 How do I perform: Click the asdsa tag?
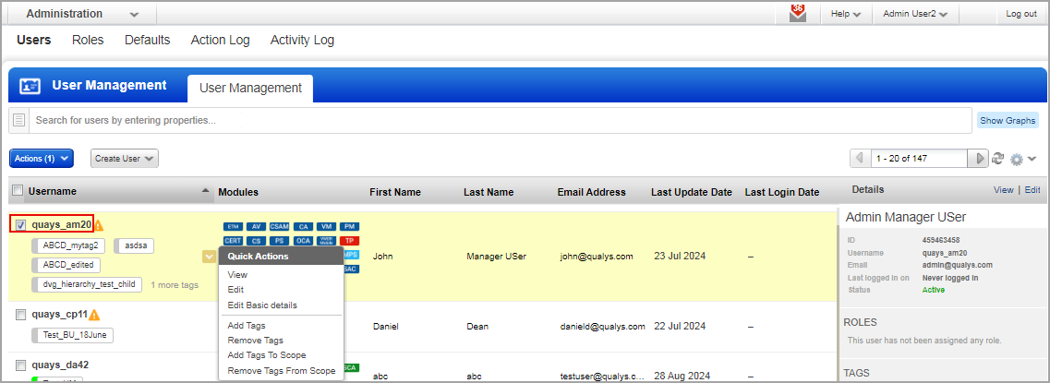[x=136, y=245]
